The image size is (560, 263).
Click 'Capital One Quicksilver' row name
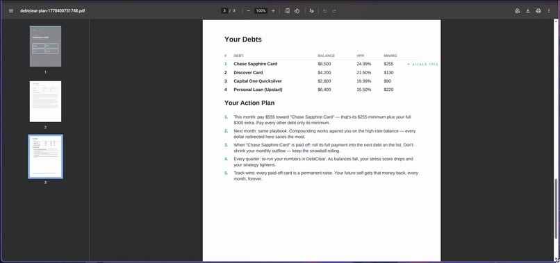tap(258, 81)
